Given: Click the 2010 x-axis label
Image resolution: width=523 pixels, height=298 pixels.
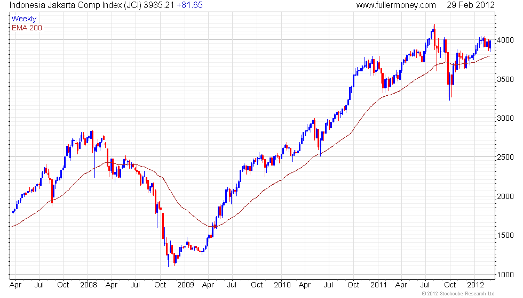Looking at the screenshot, I should pyautogui.click(x=282, y=285).
